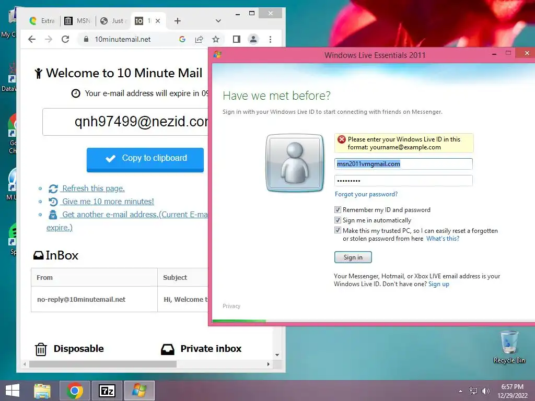535x401 pixels.
Task: Click the network tray icon
Action: [473, 391]
